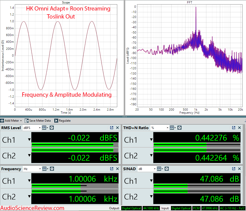Click Save Meter Data button
Screen dimensions: 246x211
click(38, 121)
